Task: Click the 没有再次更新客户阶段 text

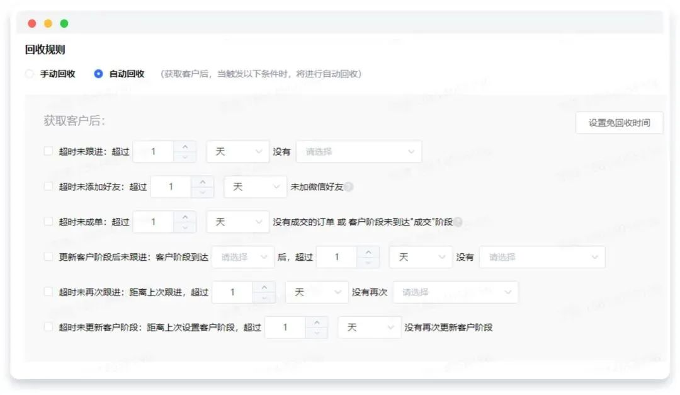Action: point(448,328)
